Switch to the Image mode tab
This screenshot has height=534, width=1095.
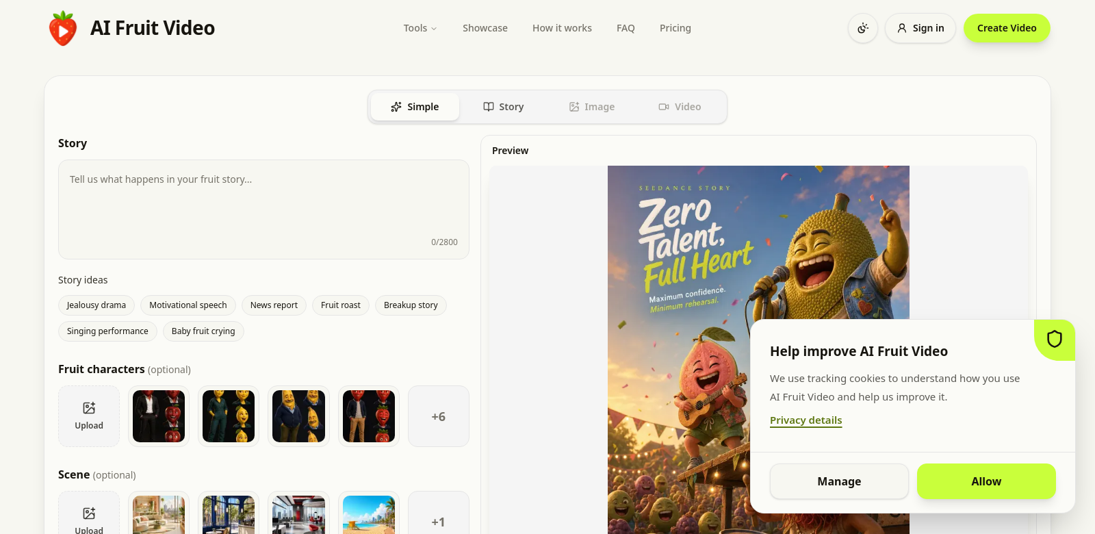click(x=592, y=107)
